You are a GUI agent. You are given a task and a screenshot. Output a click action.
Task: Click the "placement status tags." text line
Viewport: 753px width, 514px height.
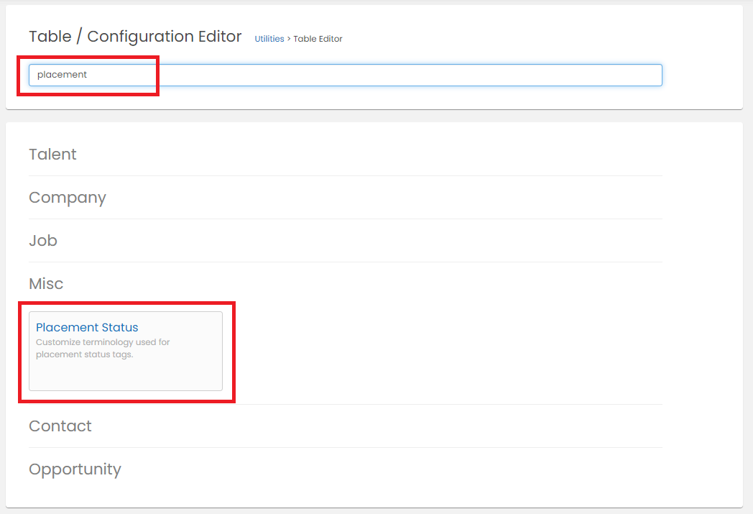84,354
